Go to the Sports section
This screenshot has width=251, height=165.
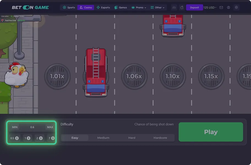tap(69, 7)
